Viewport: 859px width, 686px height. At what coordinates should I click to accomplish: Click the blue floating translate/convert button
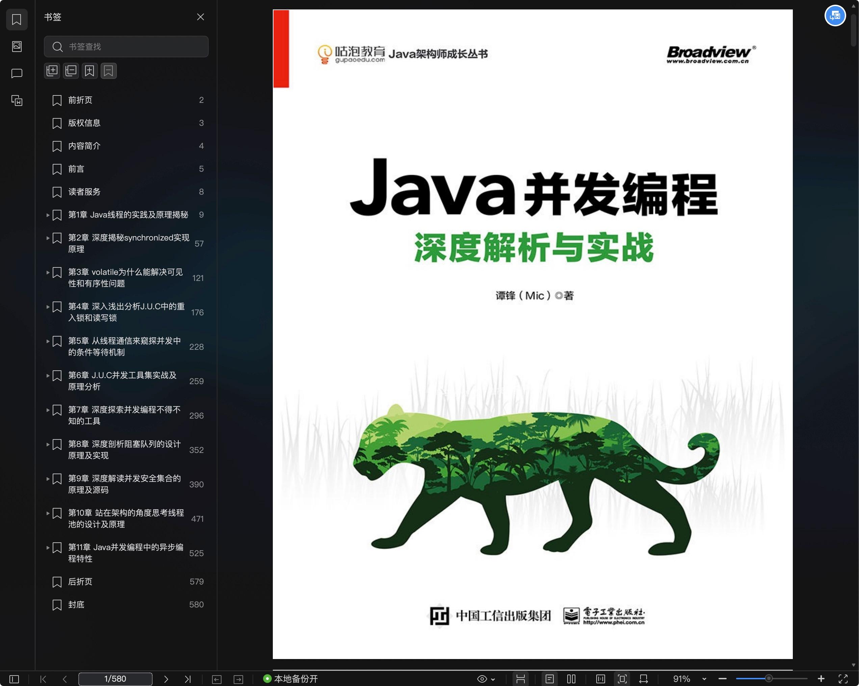(x=835, y=16)
